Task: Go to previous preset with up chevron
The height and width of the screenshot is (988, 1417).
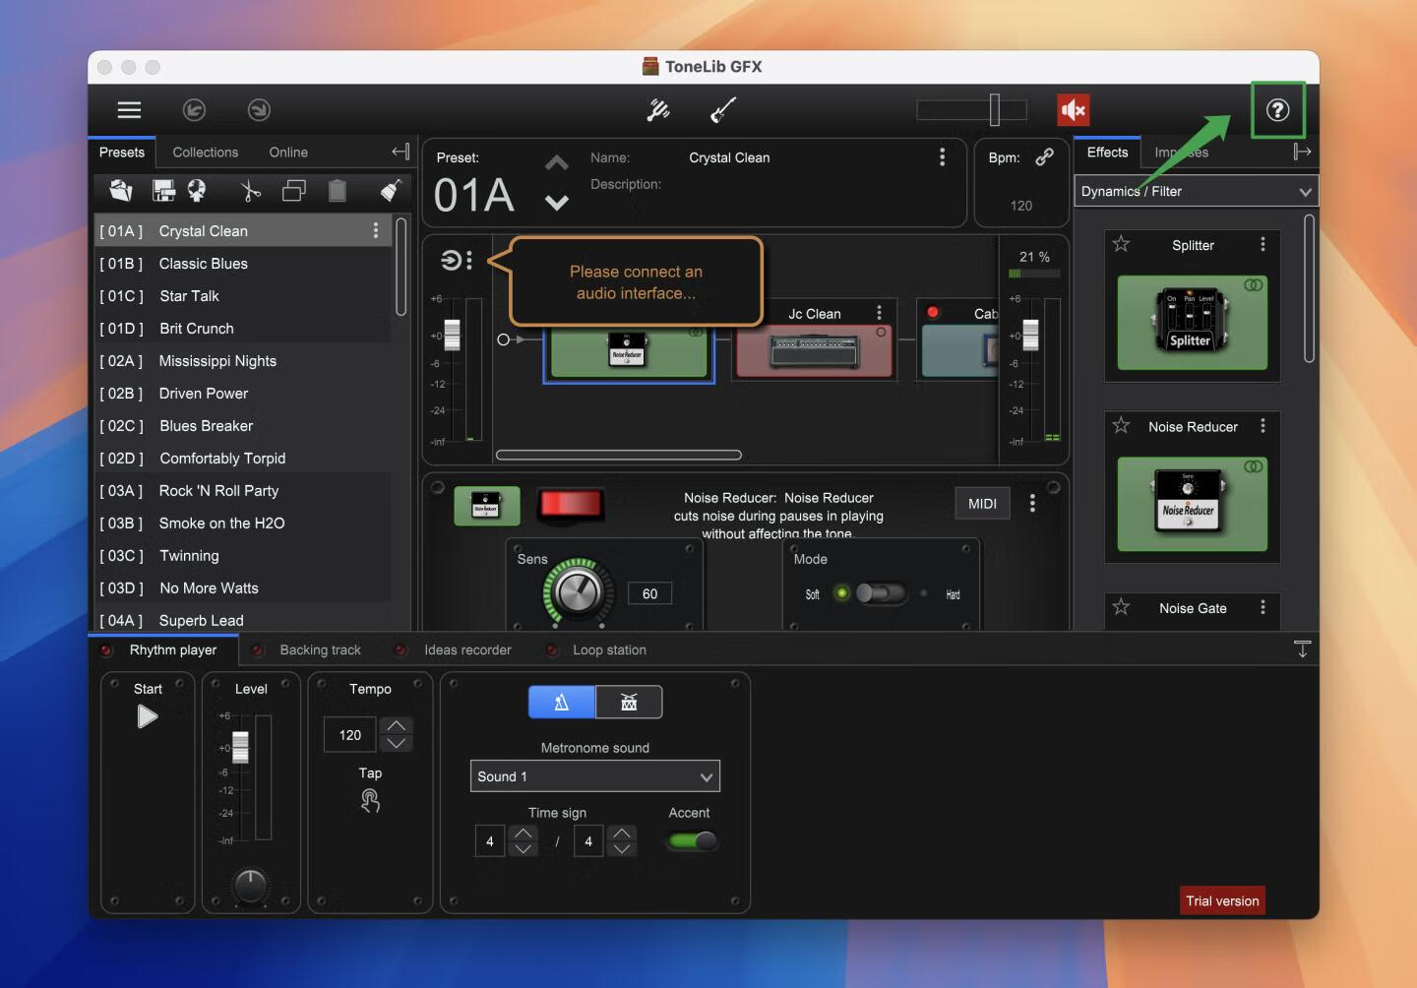Action: click(557, 163)
